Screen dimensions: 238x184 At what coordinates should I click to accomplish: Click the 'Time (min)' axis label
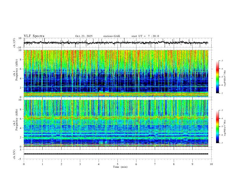point(120,167)
